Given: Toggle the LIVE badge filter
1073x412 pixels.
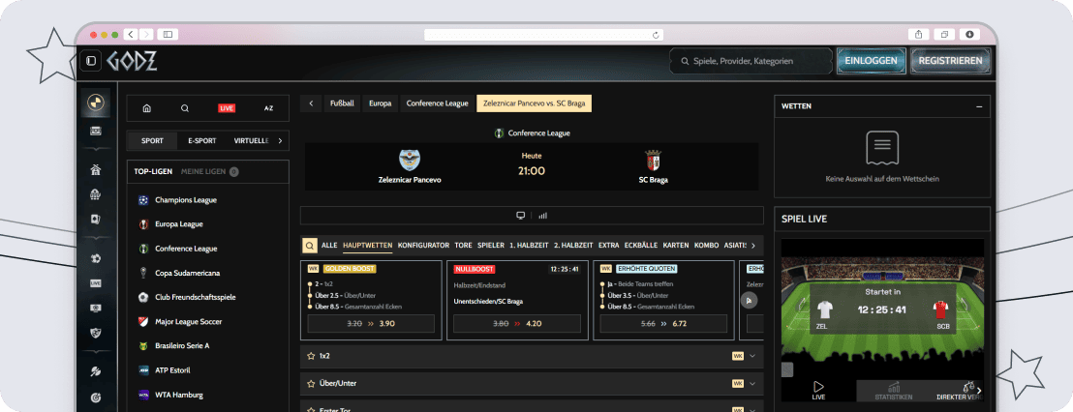Looking at the screenshot, I should pos(227,108).
